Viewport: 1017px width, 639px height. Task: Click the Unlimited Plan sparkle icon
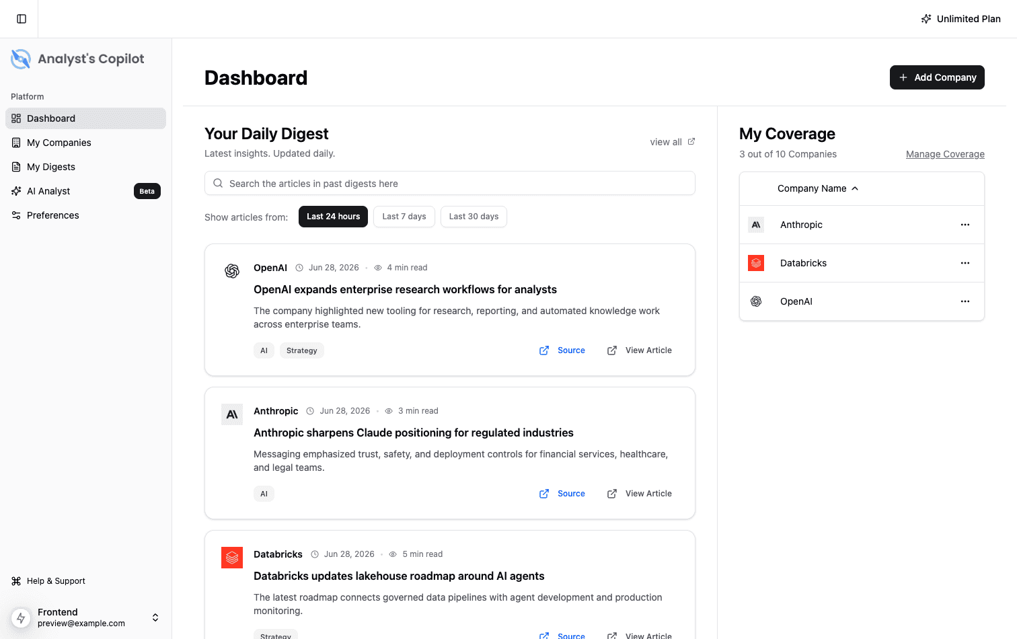pyautogui.click(x=926, y=19)
